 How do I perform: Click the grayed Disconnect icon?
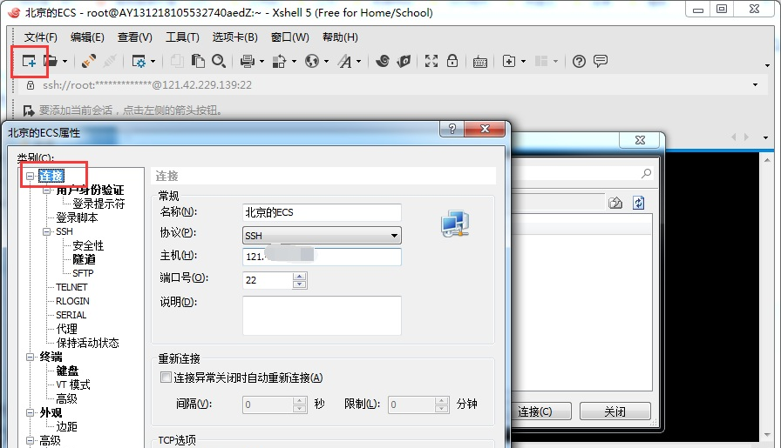(x=110, y=61)
